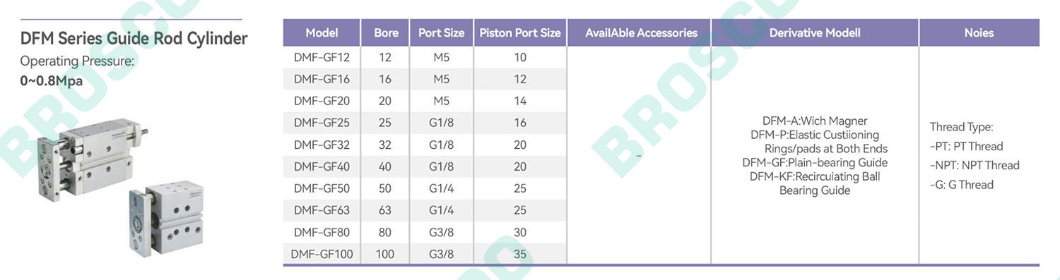
Task: Click the 0~0.8Mpa operating pressure value
Action: [x=52, y=80]
